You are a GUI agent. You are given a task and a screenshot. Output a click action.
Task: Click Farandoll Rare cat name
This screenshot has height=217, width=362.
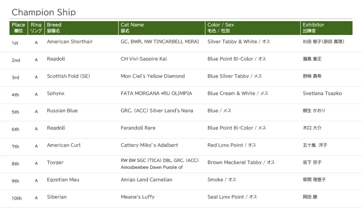[138, 128]
